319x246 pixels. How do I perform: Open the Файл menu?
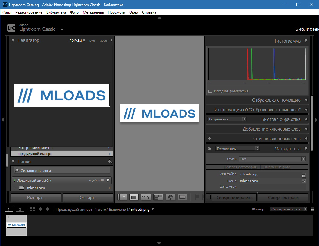[x=7, y=12]
